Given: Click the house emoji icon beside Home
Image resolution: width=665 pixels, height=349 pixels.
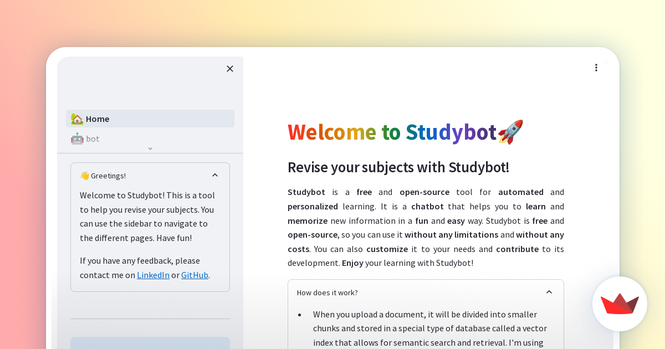Looking at the screenshot, I should [77, 119].
